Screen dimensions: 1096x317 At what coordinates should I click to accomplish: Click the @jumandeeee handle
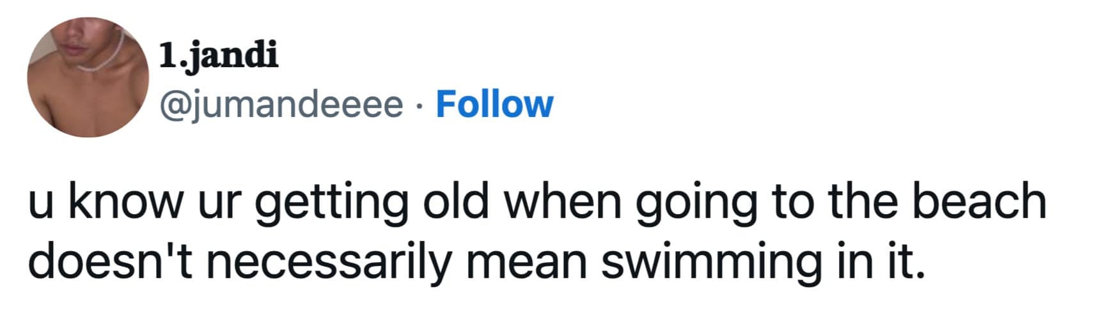(281, 105)
